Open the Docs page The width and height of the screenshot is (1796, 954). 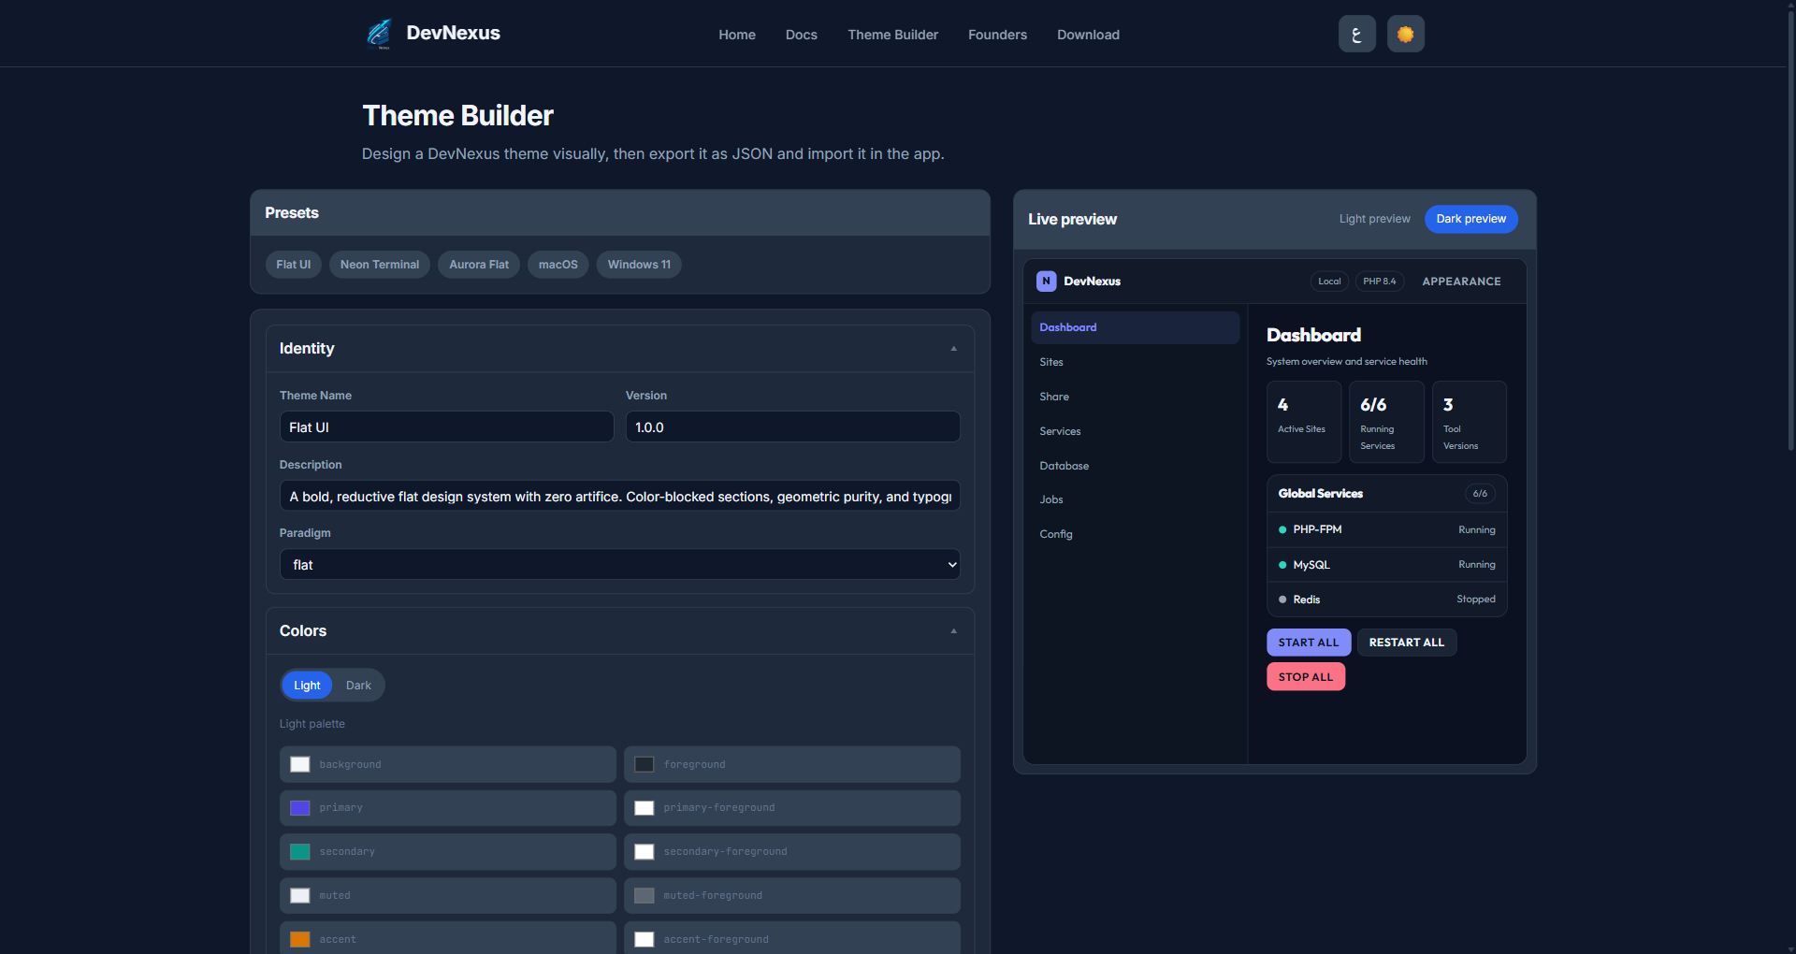(802, 35)
